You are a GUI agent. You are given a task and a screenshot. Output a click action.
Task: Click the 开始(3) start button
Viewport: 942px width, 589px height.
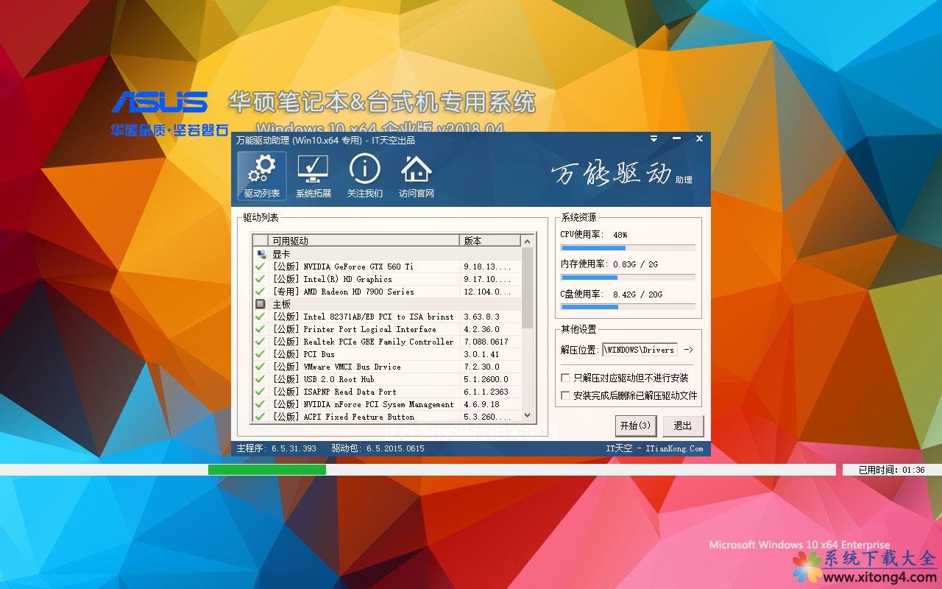tap(635, 426)
